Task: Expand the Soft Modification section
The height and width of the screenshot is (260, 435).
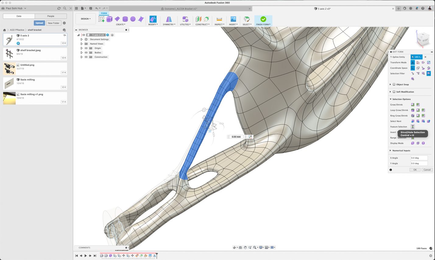Action: [390, 92]
